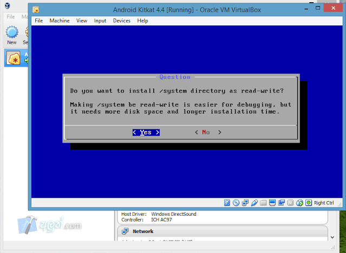The width and height of the screenshot is (346, 253).
Task: Choose Yes in the Question dialog
Action: tap(146, 132)
